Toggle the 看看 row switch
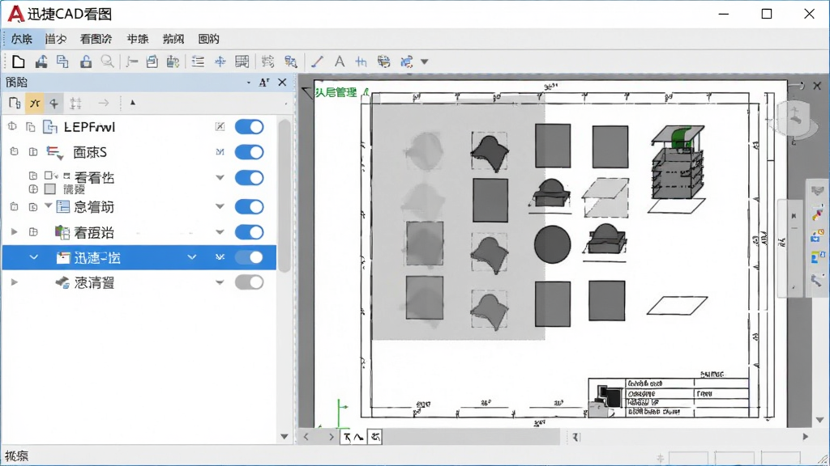 click(x=250, y=177)
